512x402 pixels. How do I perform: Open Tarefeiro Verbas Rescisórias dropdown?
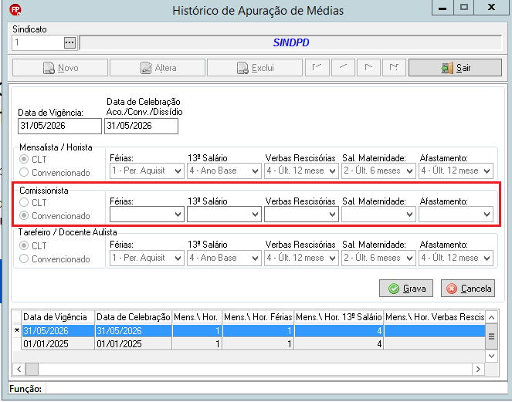coord(301,258)
